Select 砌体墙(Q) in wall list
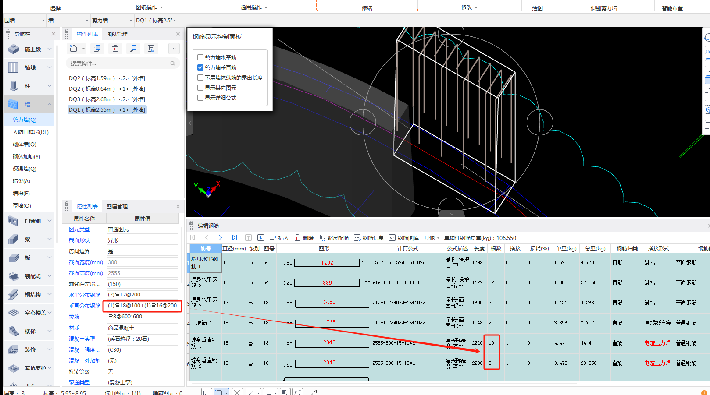The image size is (710, 395). 25,144
